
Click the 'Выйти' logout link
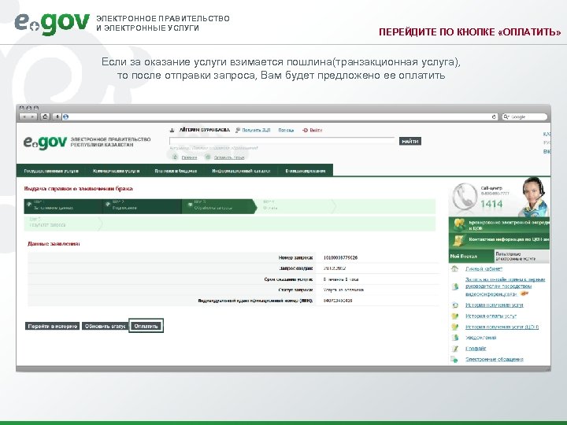coord(316,130)
